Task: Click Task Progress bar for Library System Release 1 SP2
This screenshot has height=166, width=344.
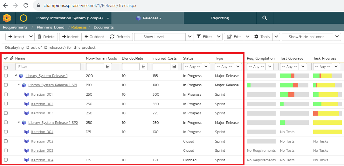Action: pyautogui.click(x=327, y=123)
